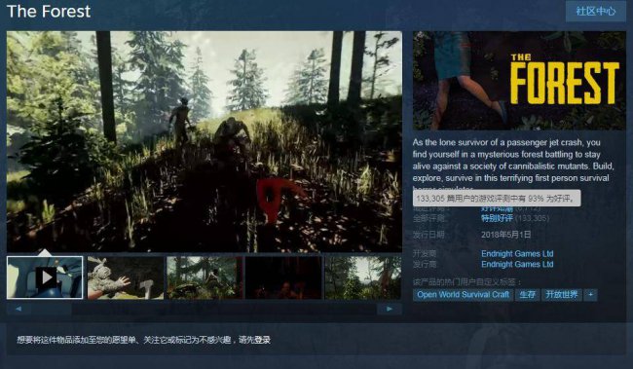Screen dimensions: 633x369
Task: Click the 生存 tag
Action: point(527,294)
